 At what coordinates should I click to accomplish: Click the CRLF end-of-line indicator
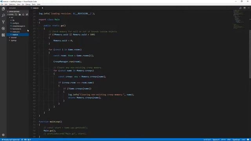(229, 140)
